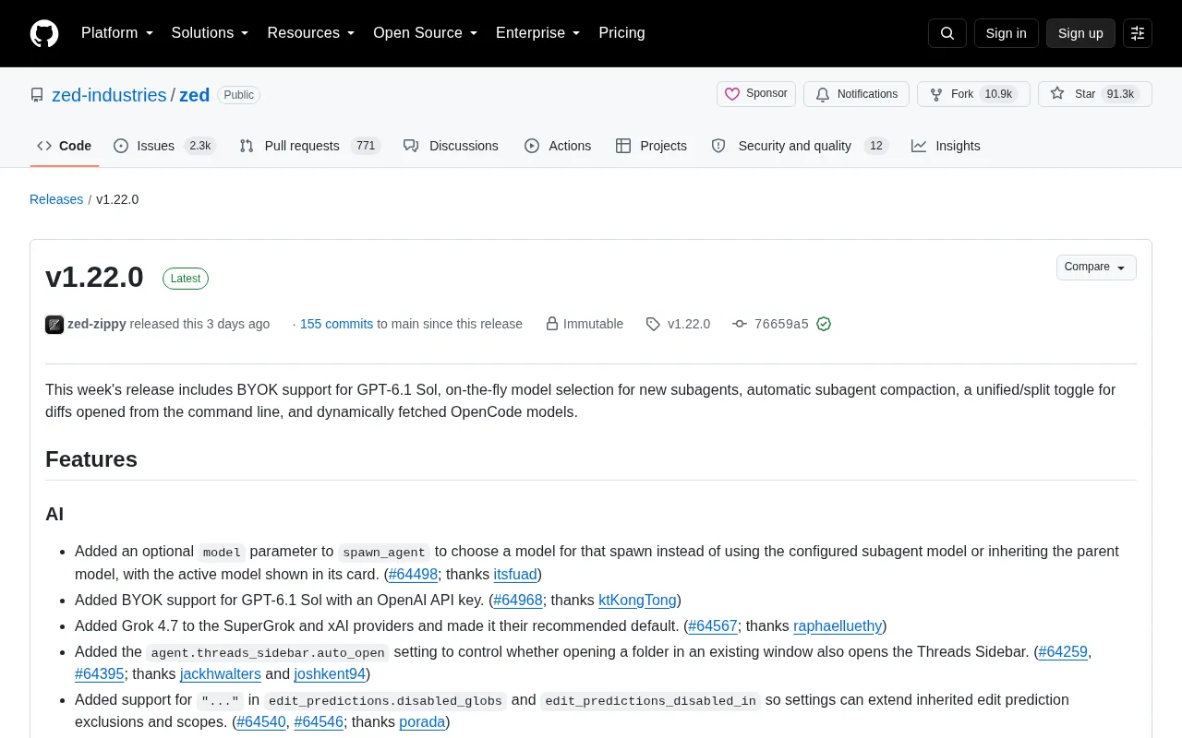Click the commit 76659a5 link
The image size is (1182, 738).
(781, 324)
